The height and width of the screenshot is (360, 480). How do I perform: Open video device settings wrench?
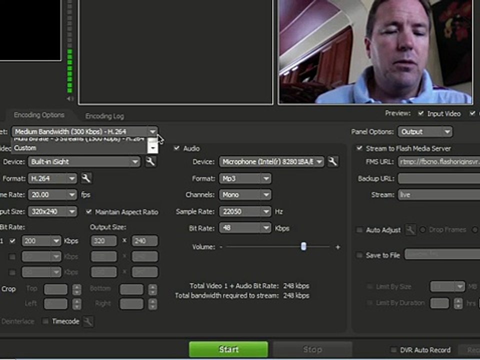(x=150, y=161)
